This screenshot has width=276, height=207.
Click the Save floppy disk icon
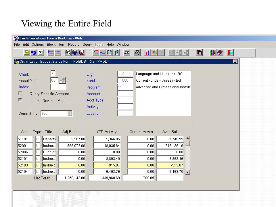26,52
